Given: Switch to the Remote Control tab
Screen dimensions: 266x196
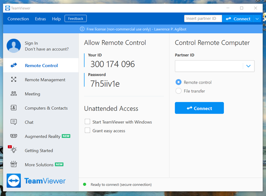Looking at the screenshot, I should 41,65.
